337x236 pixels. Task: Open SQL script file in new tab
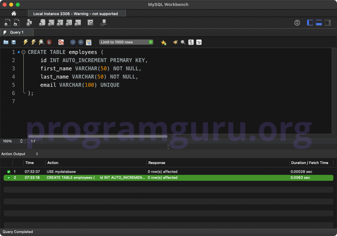click(x=16, y=23)
